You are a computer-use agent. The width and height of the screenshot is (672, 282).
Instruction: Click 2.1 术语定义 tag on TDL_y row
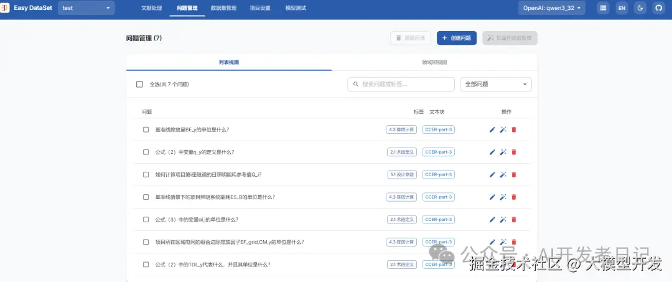point(402,265)
